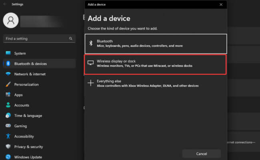The image size is (260, 160).
Task: Click 'Xbox controllers with Xbox Wireless Adapter' text
Action: 148,86
